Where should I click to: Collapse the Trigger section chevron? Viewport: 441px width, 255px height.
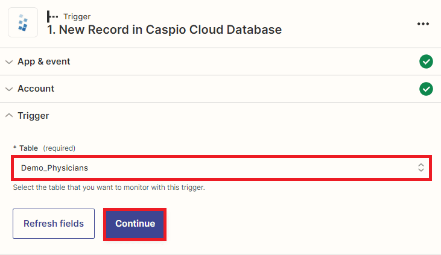pyautogui.click(x=9, y=116)
